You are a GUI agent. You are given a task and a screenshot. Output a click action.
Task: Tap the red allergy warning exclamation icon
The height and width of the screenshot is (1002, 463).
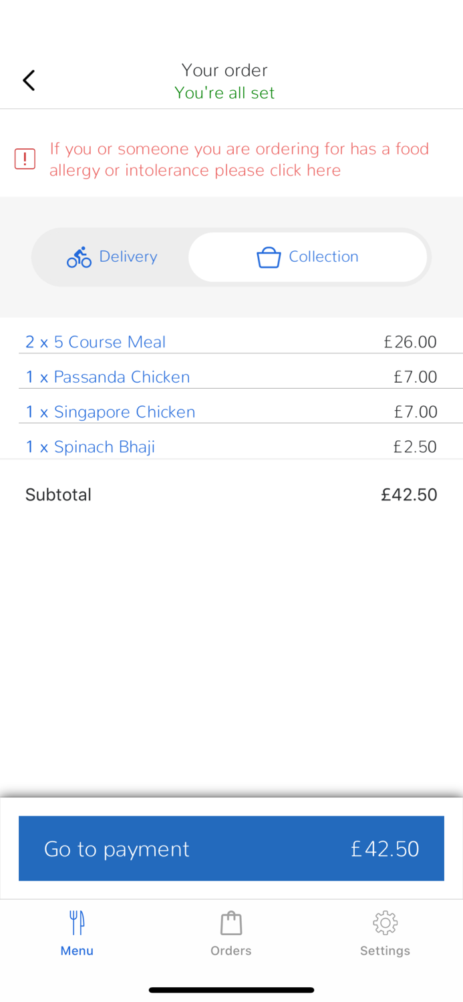(25, 159)
